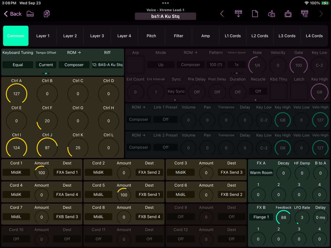This screenshot has width=331, height=248.
Task: Adjust the Ctrl J knob
Action: click(x=47, y=148)
